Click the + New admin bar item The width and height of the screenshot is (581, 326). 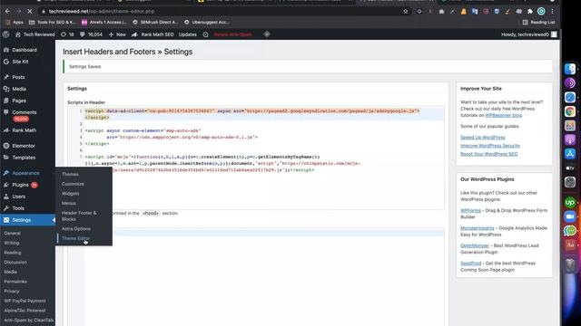(x=117, y=34)
